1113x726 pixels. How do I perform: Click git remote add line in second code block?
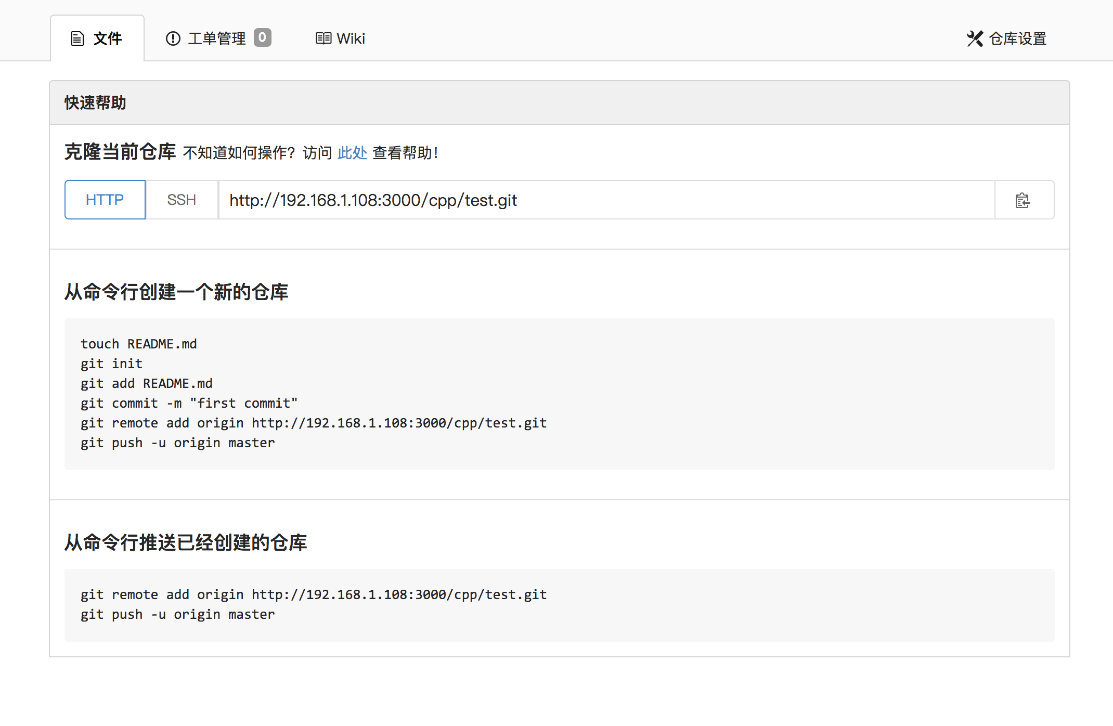[314, 594]
